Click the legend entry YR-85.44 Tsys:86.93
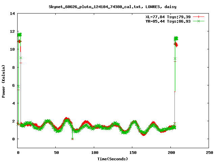The width and height of the screenshot is (216, 162). click(168, 21)
